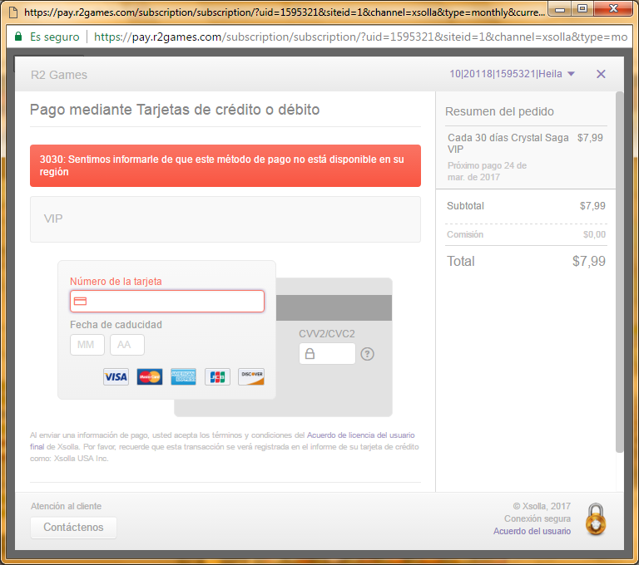Screen dimensions: 639x565
Task: Click the AA expiration year field
Action: 126,345
